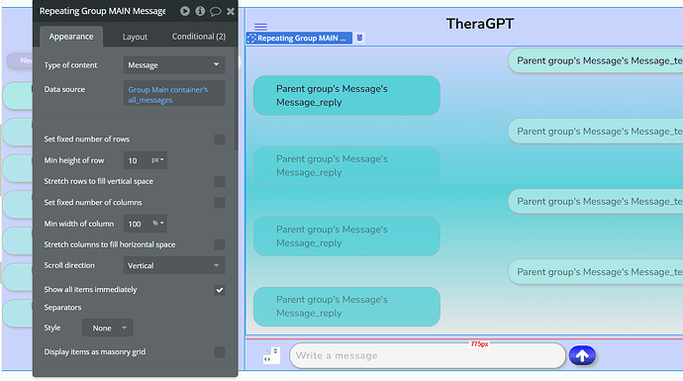This screenshot has width=683, height=381.
Task: Open the Conditional (2) tab
Action: 199,37
